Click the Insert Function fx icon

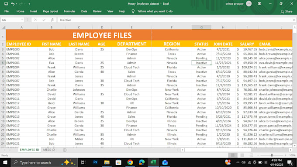point(52,20)
